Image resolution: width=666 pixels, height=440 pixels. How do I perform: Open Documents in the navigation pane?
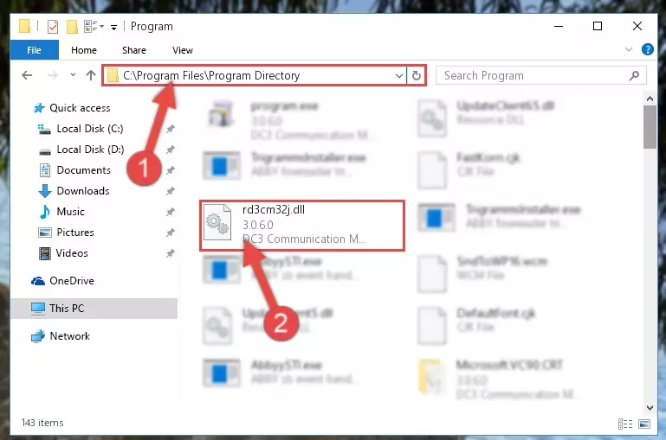pyautogui.click(x=83, y=170)
